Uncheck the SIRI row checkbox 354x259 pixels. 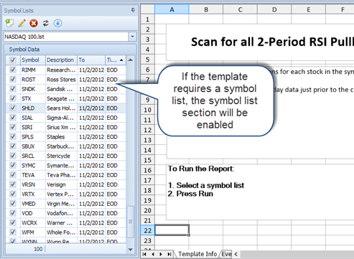(x=13, y=127)
